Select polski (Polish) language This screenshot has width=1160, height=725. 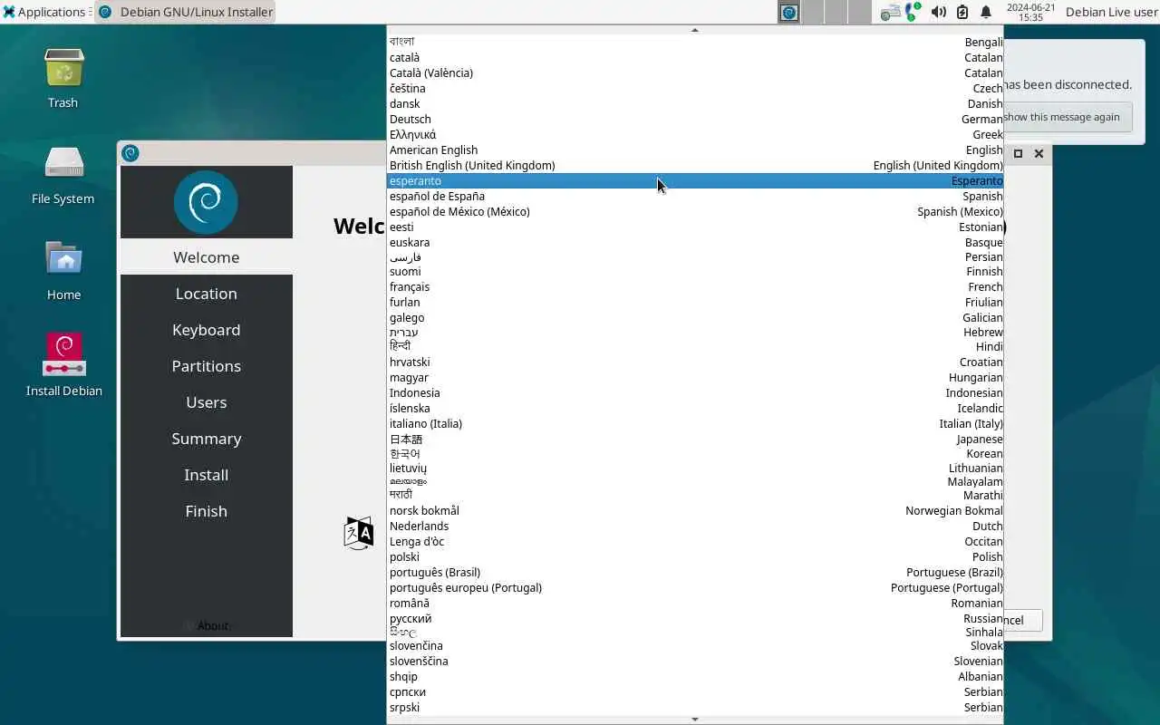(x=695, y=556)
